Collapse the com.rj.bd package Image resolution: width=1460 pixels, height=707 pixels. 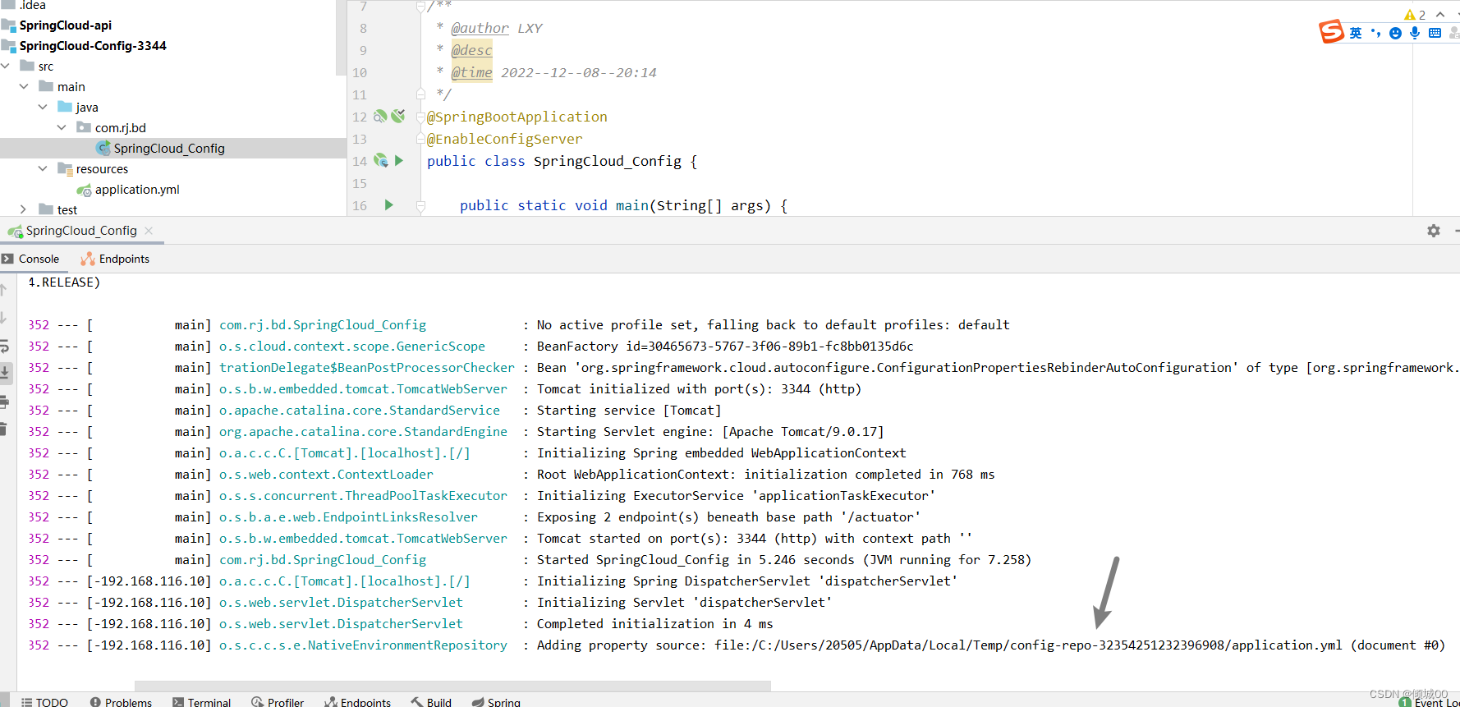[x=62, y=127]
